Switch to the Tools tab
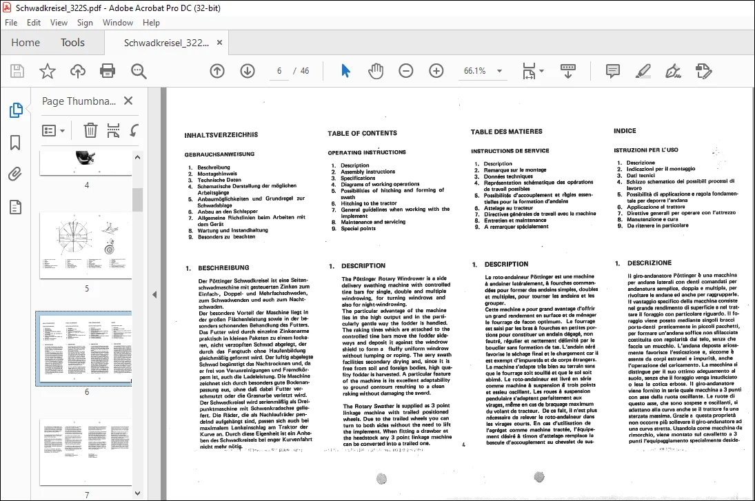The image size is (755, 501). coord(72,42)
